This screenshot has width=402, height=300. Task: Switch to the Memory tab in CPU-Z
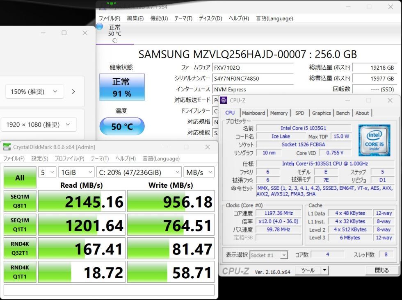[279, 113]
